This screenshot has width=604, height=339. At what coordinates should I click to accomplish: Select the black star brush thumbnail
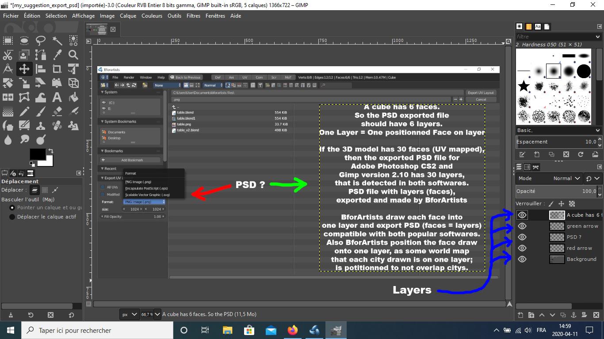(x=524, y=86)
